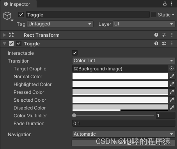
Task: Open Rect Transform component options menu
Action: (x=172, y=35)
